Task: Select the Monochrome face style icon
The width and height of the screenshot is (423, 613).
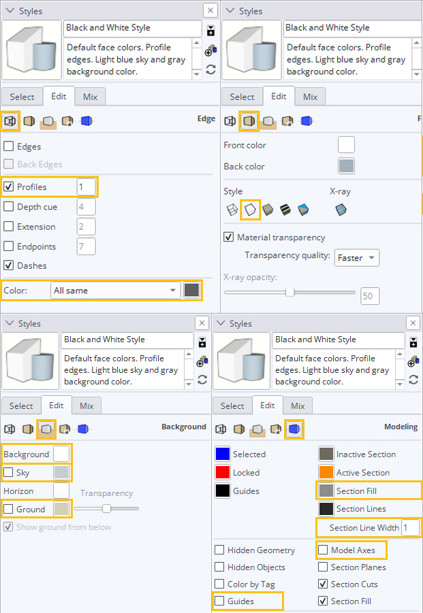Action: pyautogui.click(x=303, y=210)
